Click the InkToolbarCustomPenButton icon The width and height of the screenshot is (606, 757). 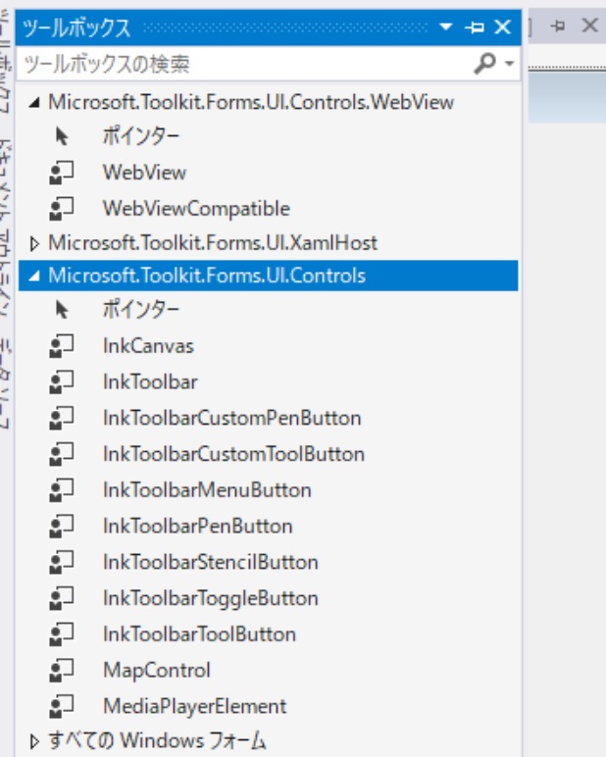[x=62, y=418]
